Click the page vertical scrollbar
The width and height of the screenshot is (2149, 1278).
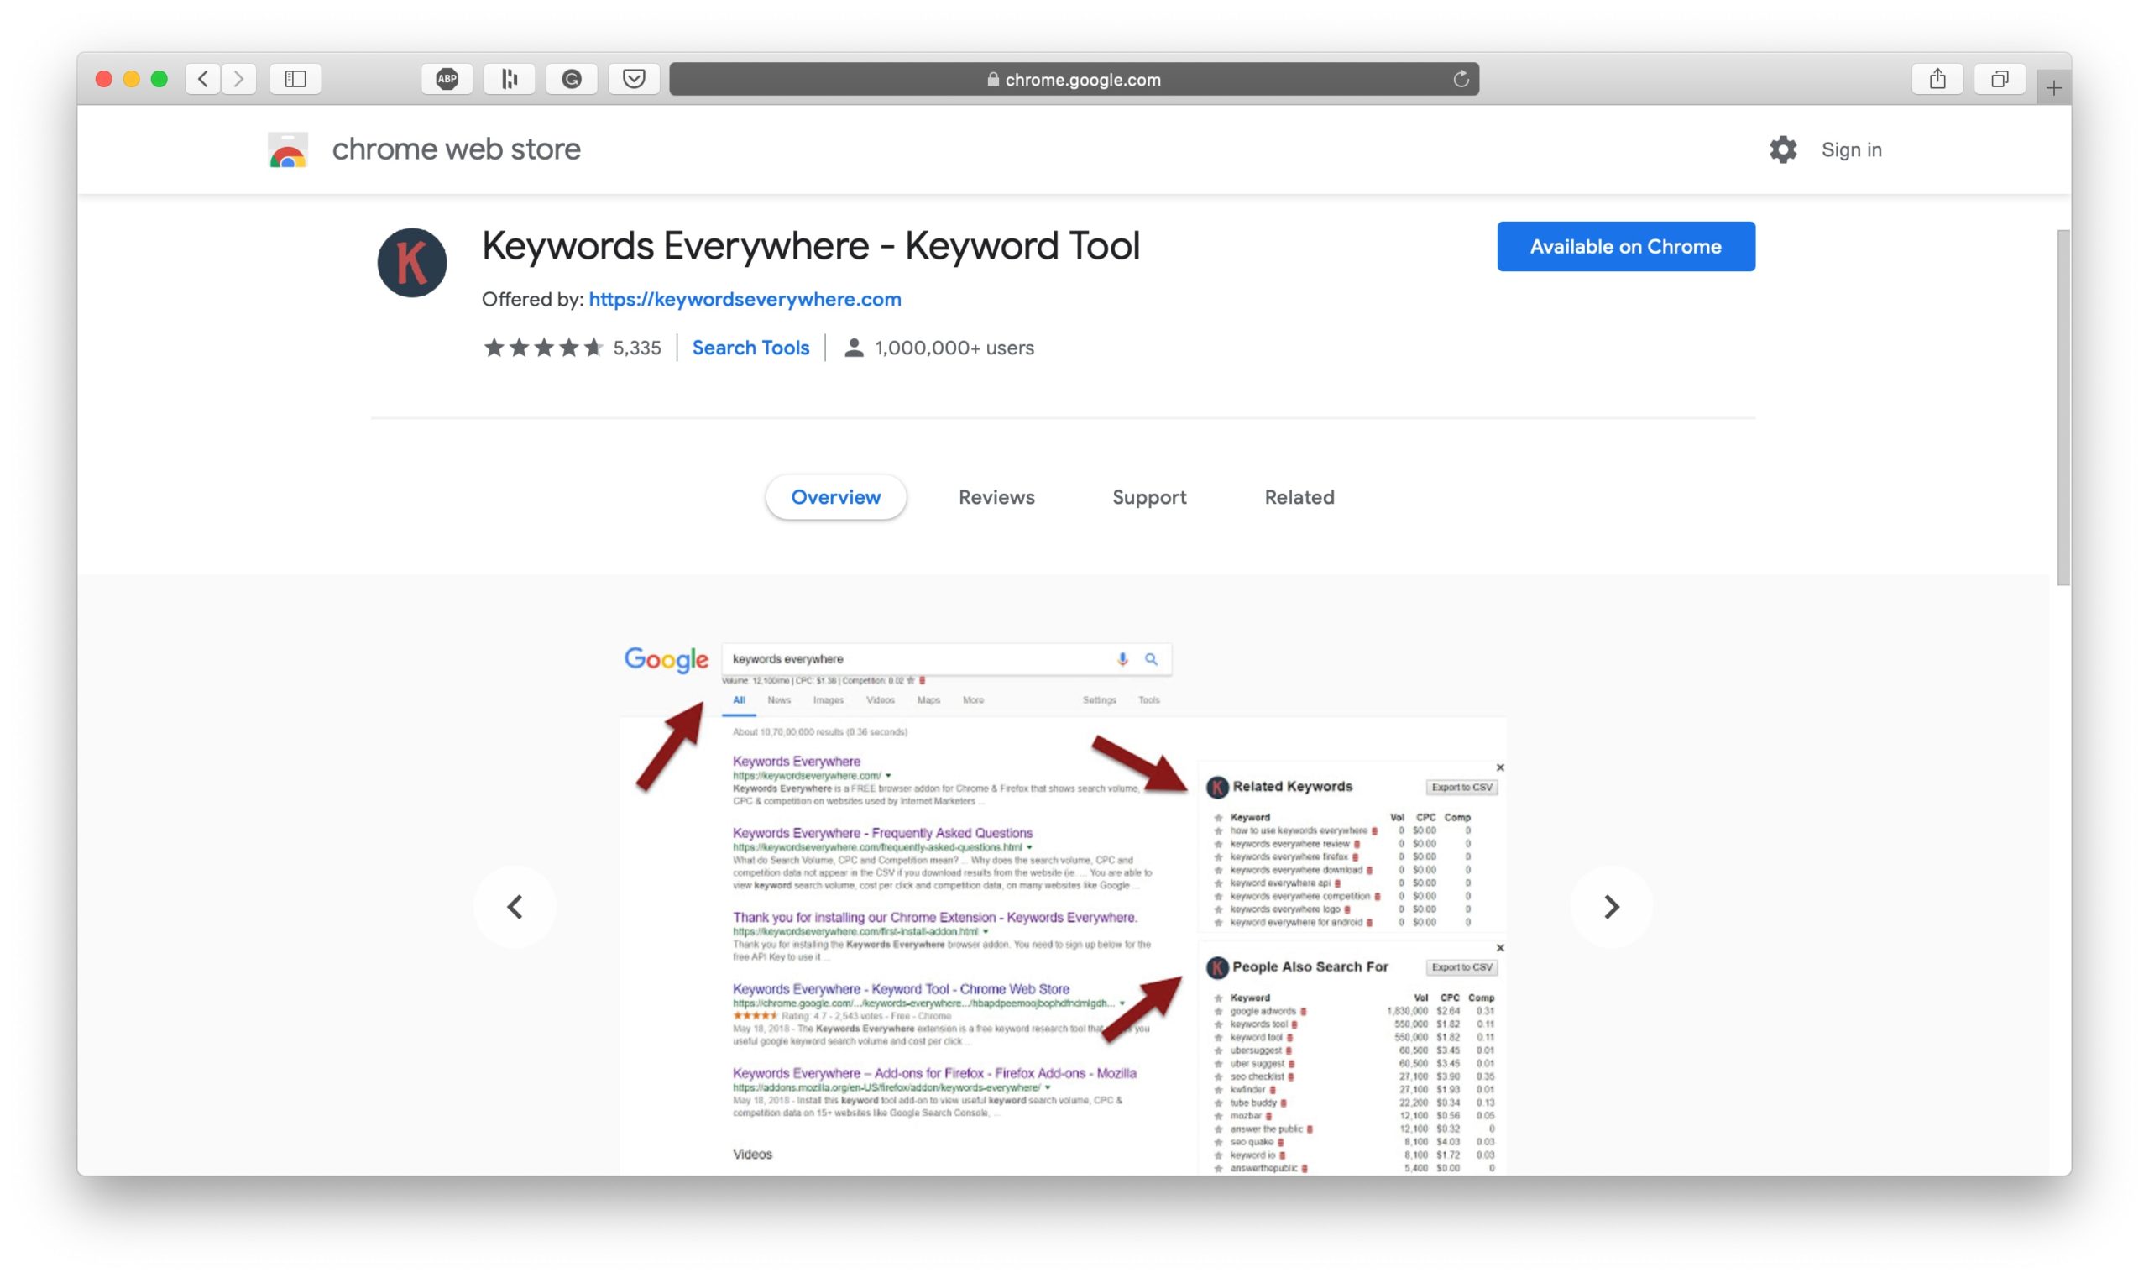[x=2063, y=407]
